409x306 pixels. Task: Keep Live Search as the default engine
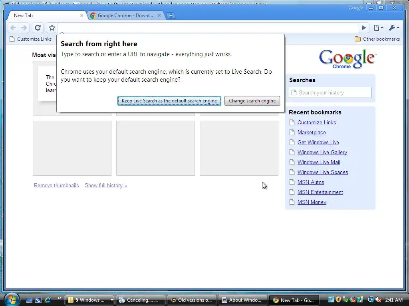[169, 101]
